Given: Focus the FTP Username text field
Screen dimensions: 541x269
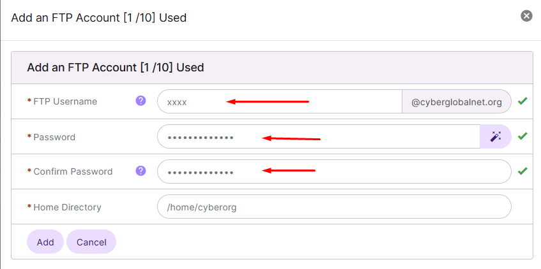Looking at the screenshot, I should tap(280, 101).
